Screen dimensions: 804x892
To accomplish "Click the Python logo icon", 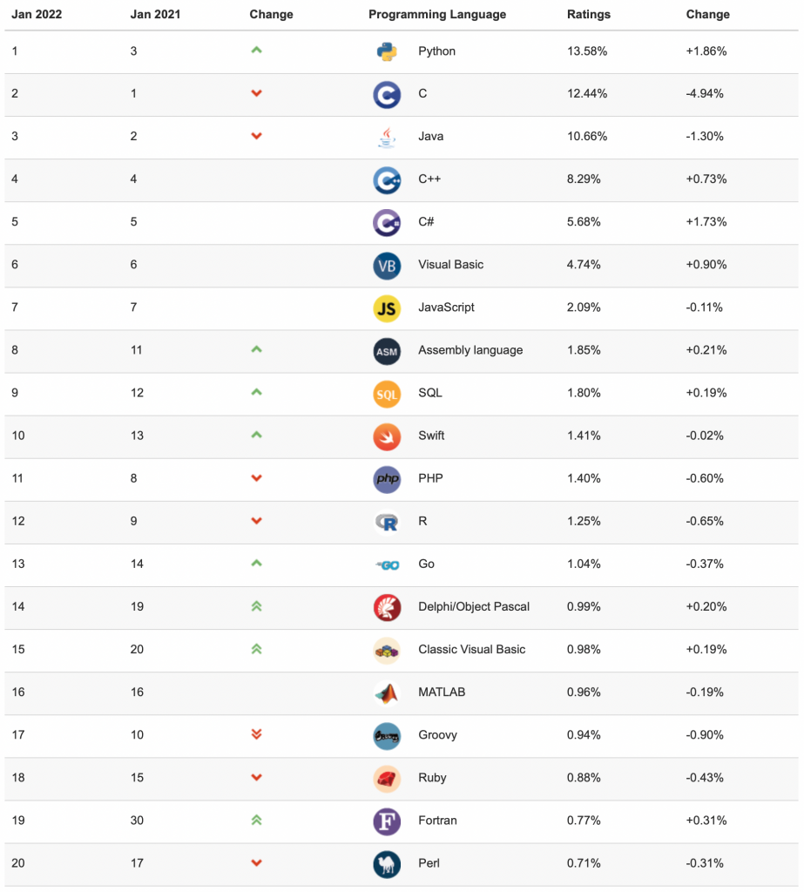I will pos(387,51).
